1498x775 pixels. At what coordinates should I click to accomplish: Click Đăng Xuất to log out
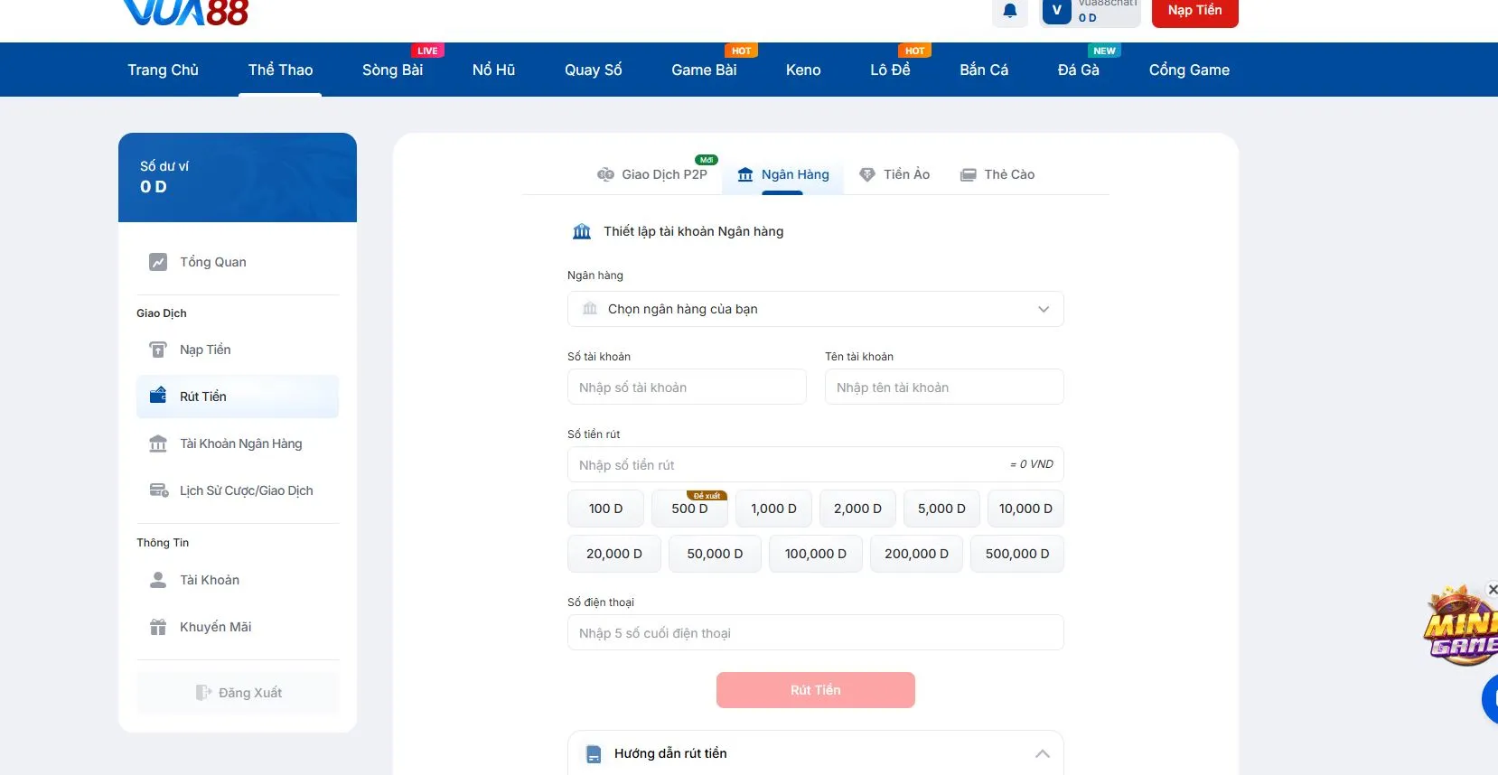pos(238,693)
